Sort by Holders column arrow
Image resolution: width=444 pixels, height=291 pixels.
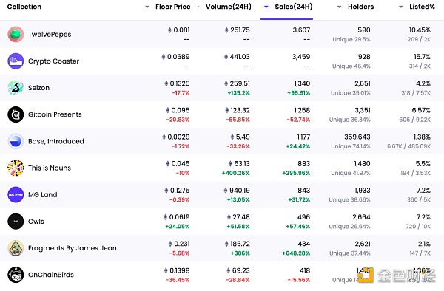tap(339, 7)
